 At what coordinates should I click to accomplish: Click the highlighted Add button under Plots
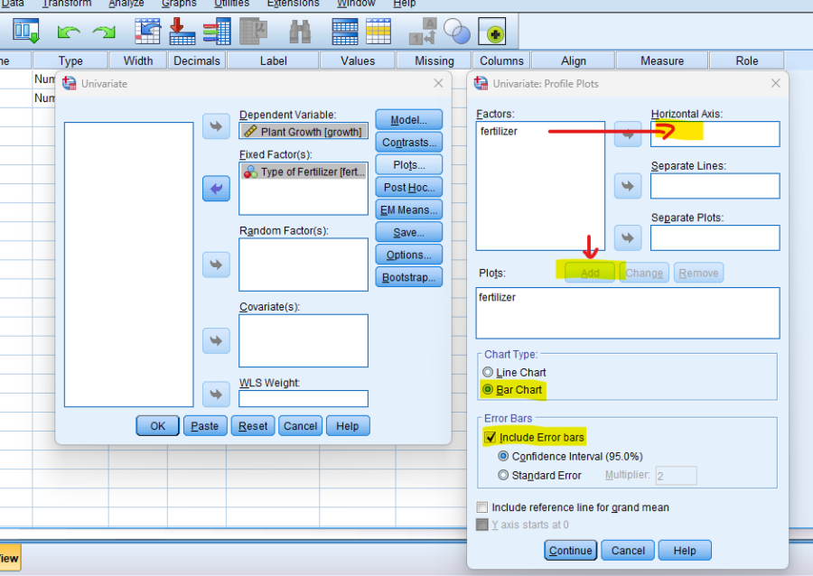pyautogui.click(x=592, y=272)
